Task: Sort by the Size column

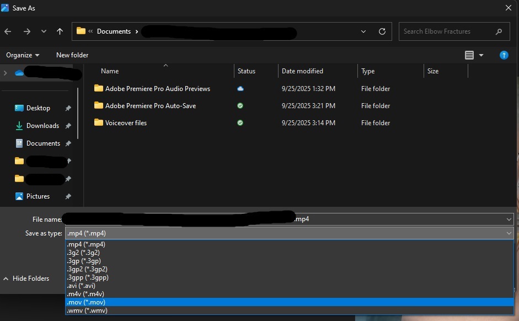Action: point(432,71)
